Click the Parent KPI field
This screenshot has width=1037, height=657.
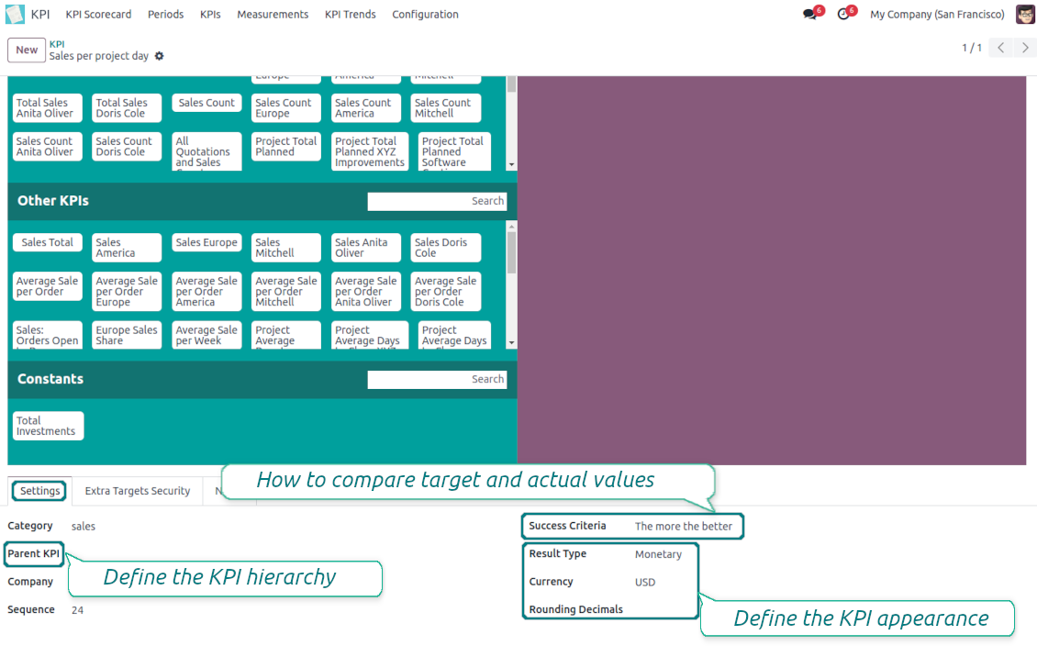34,554
